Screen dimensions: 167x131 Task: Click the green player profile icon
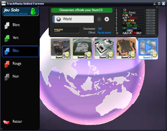point(33,11)
